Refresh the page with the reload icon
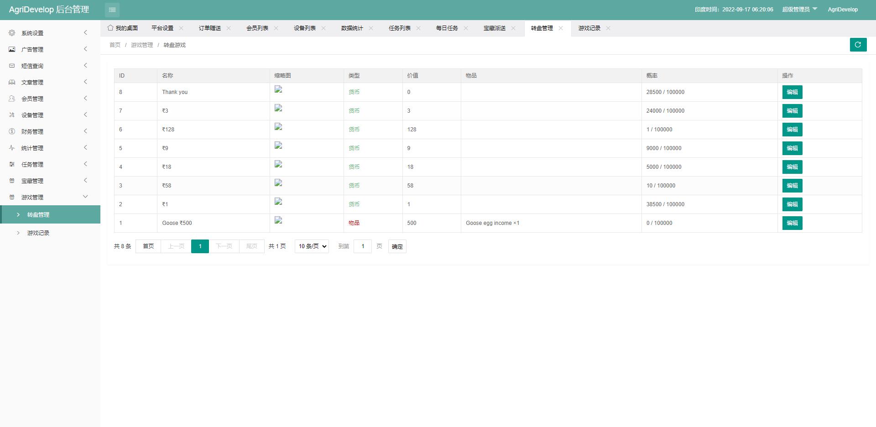The height and width of the screenshot is (427, 876). pyautogui.click(x=858, y=45)
